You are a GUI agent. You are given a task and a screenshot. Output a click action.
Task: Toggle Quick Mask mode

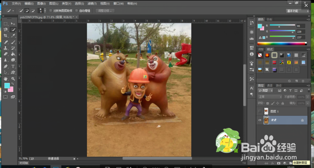pos(5,97)
